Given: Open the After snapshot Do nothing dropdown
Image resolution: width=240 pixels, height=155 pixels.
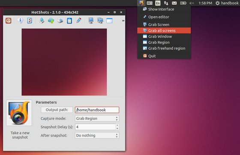Looking at the screenshot, I should (x=97, y=135).
